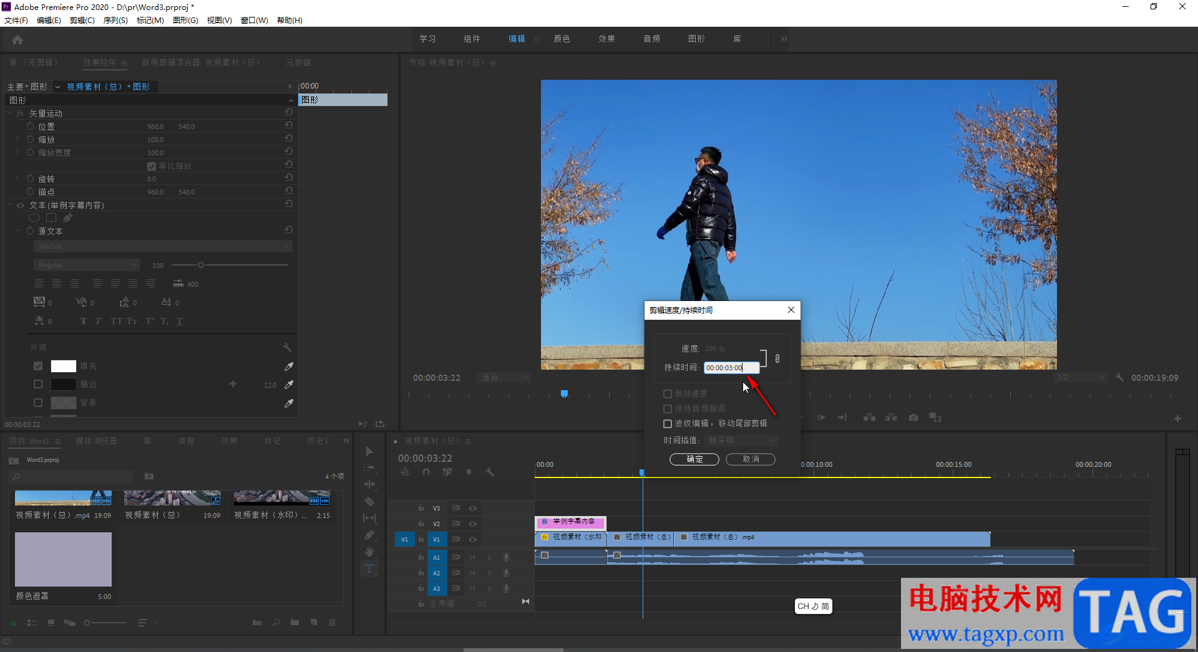This screenshot has width=1198, height=652.
Task: Pick background color with eyedropper
Action: (x=289, y=403)
